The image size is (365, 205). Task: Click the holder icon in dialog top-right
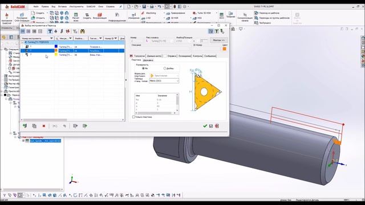pyautogui.click(x=217, y=31)
